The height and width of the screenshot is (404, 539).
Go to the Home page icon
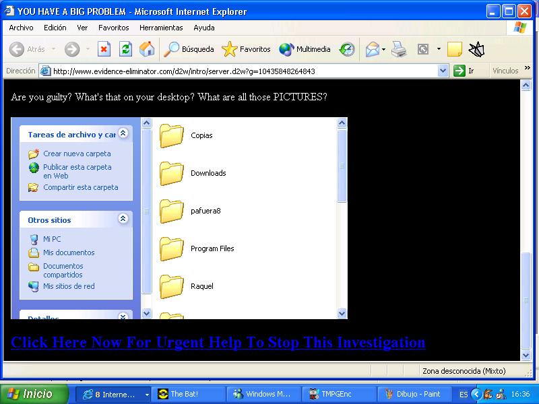[146, 49]
